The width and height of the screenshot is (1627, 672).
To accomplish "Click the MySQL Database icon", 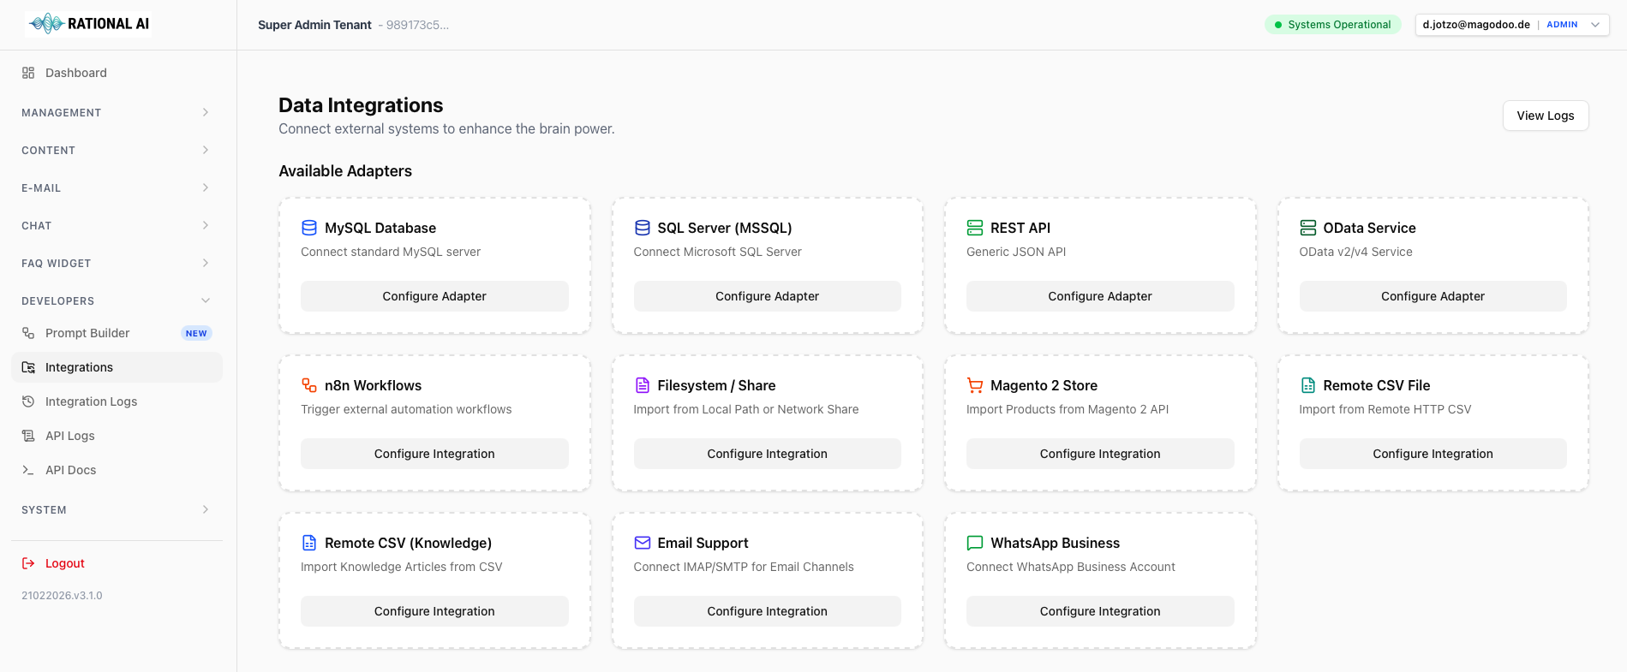I will pos(309,228).
